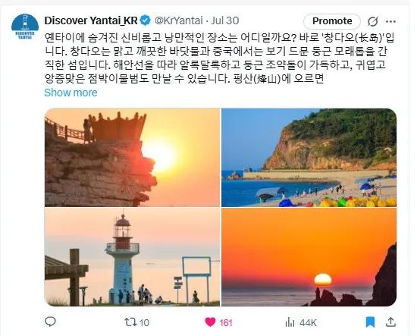Click the 10 reposts count
Viewport: 417px width, 336px height.
(x=144, y=322)
